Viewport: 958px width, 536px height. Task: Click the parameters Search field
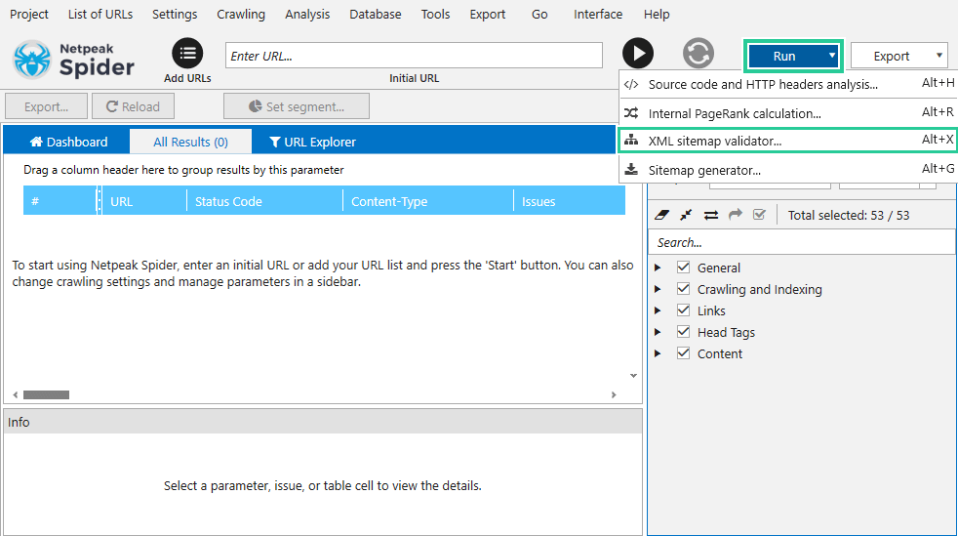click(802, 242)
